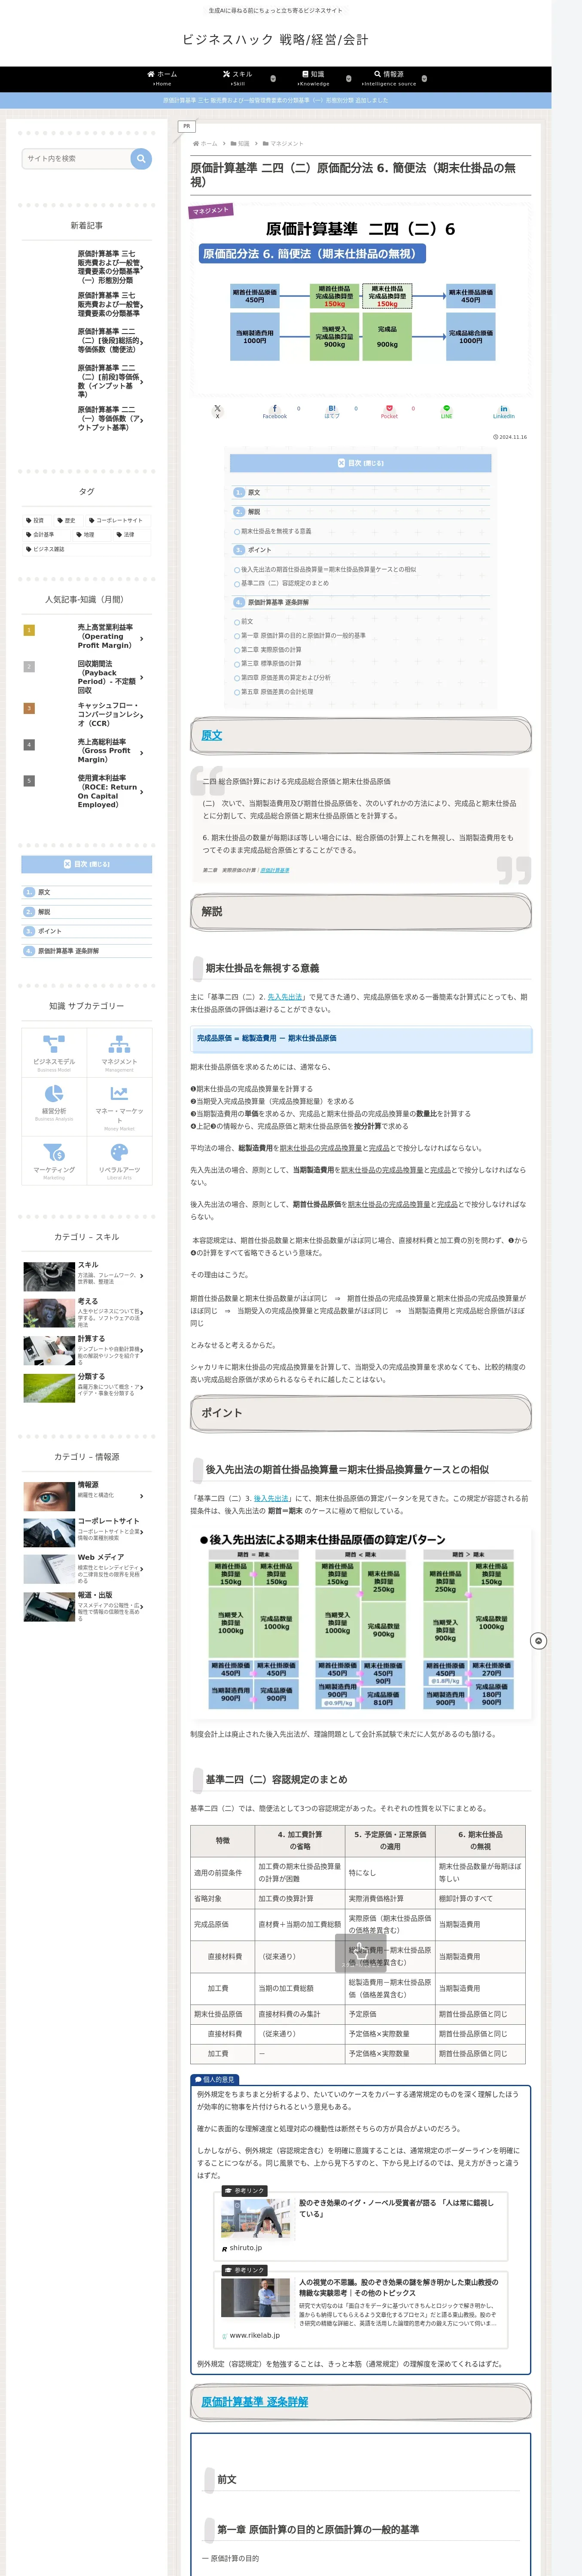Open 考える category with gorilla thumbnail

(49, 1313)
